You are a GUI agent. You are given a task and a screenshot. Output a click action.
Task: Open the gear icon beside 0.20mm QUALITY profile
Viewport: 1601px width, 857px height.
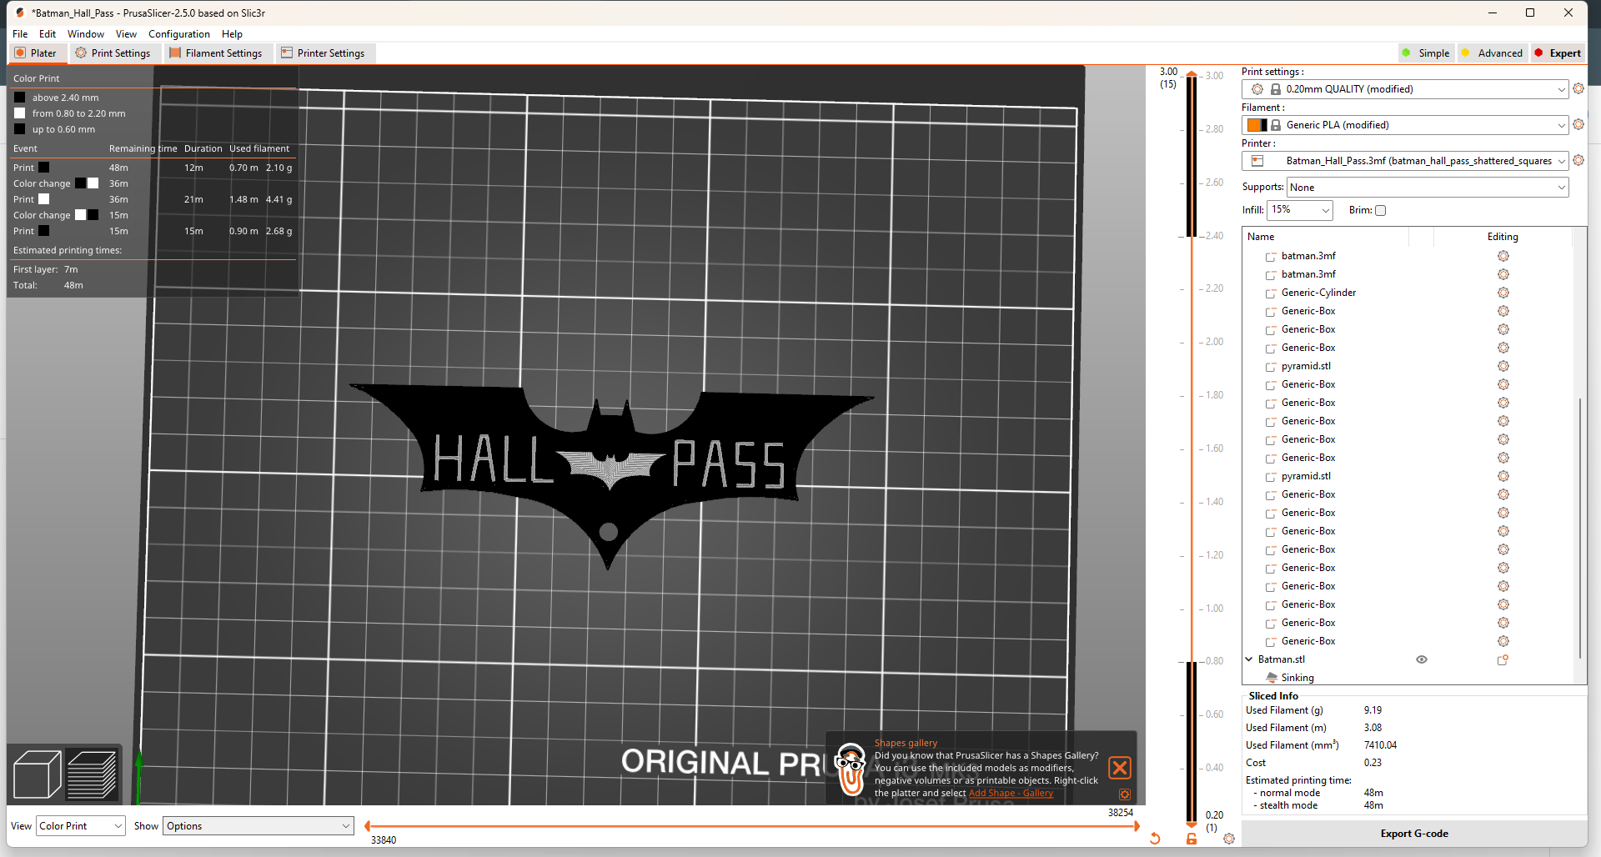click(x=1578, y=89)
